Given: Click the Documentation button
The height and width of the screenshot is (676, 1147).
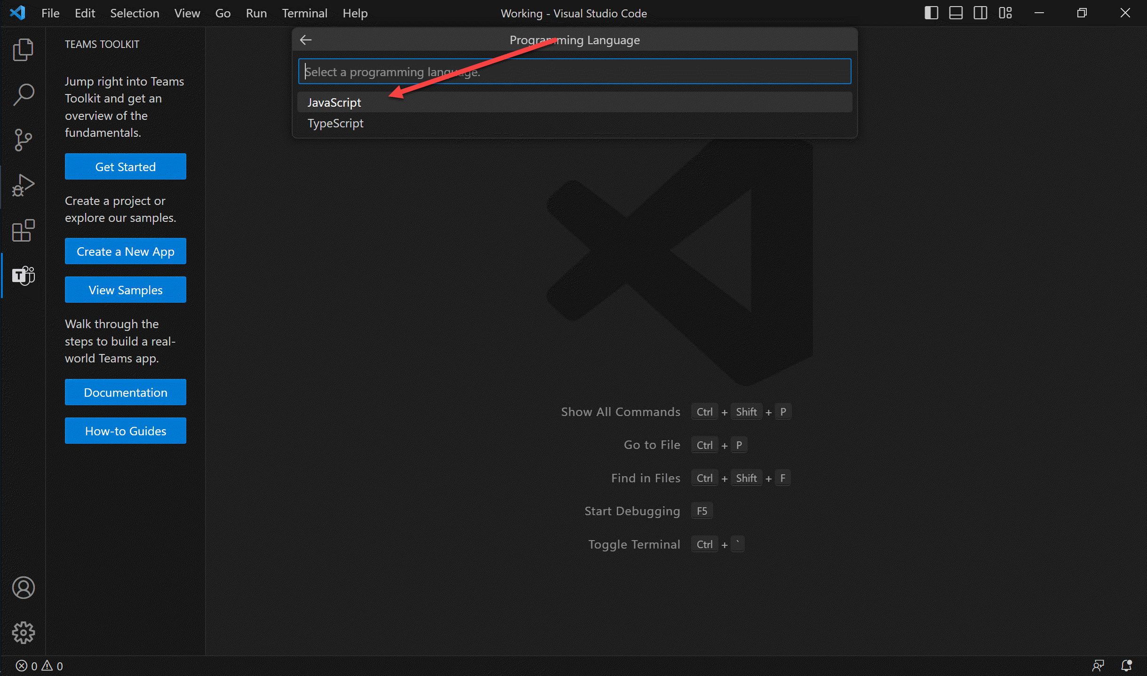Looking at the screenshot, I should tap(126, 392).
